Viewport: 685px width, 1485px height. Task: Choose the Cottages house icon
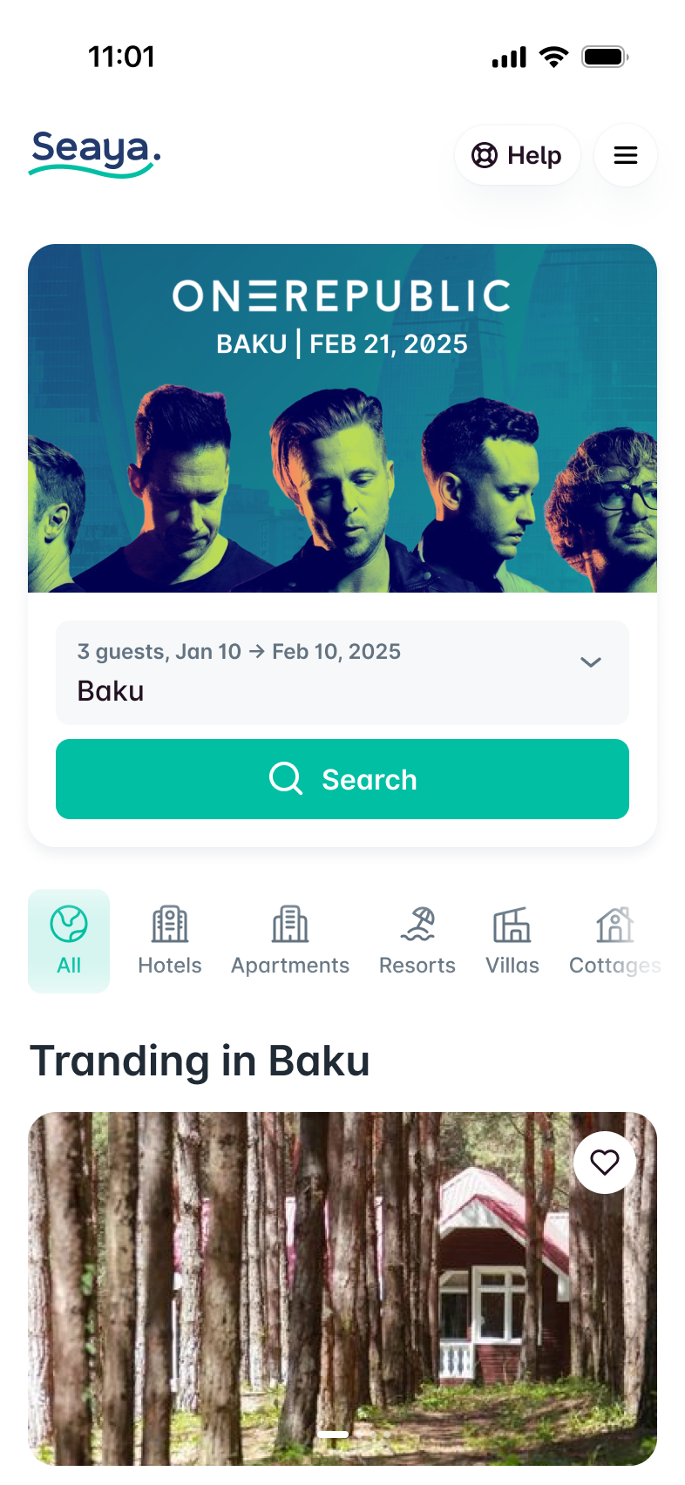point(614,925)
